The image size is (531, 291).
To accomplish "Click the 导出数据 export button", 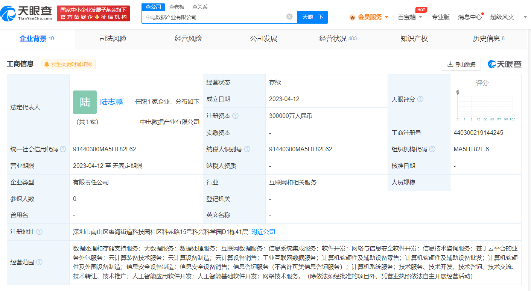I will tap(461, 65).
